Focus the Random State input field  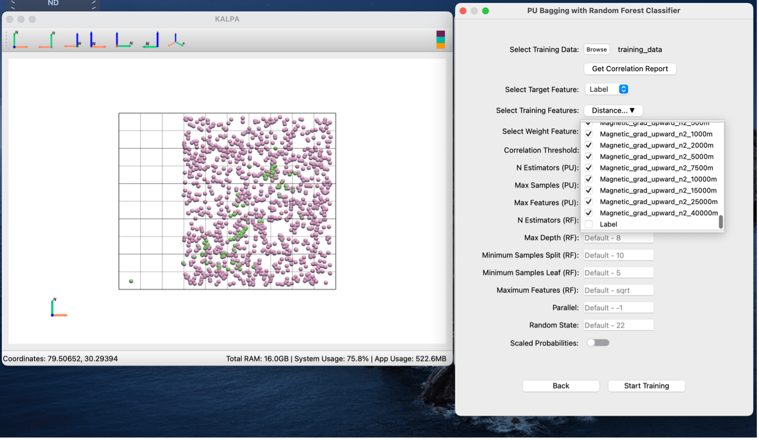(618, 326)
